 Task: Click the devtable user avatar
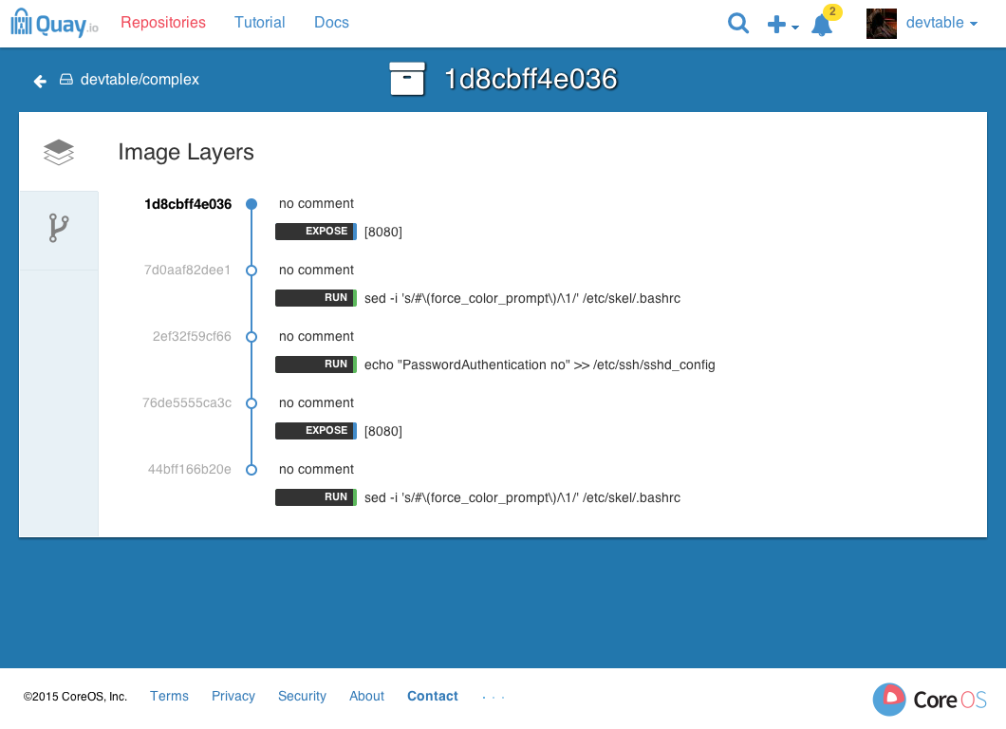[x=882, y=24]
